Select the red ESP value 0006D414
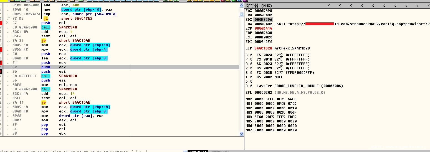430x152 pixels. (263, 28)
